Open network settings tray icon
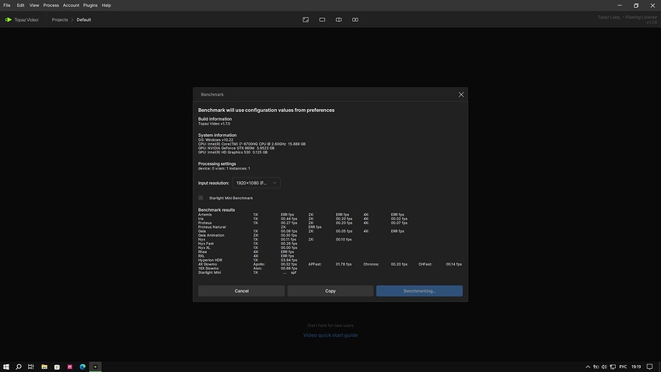The width and height of the screenshot is (661, 372). pyautogui.click(x=613, y=367)
